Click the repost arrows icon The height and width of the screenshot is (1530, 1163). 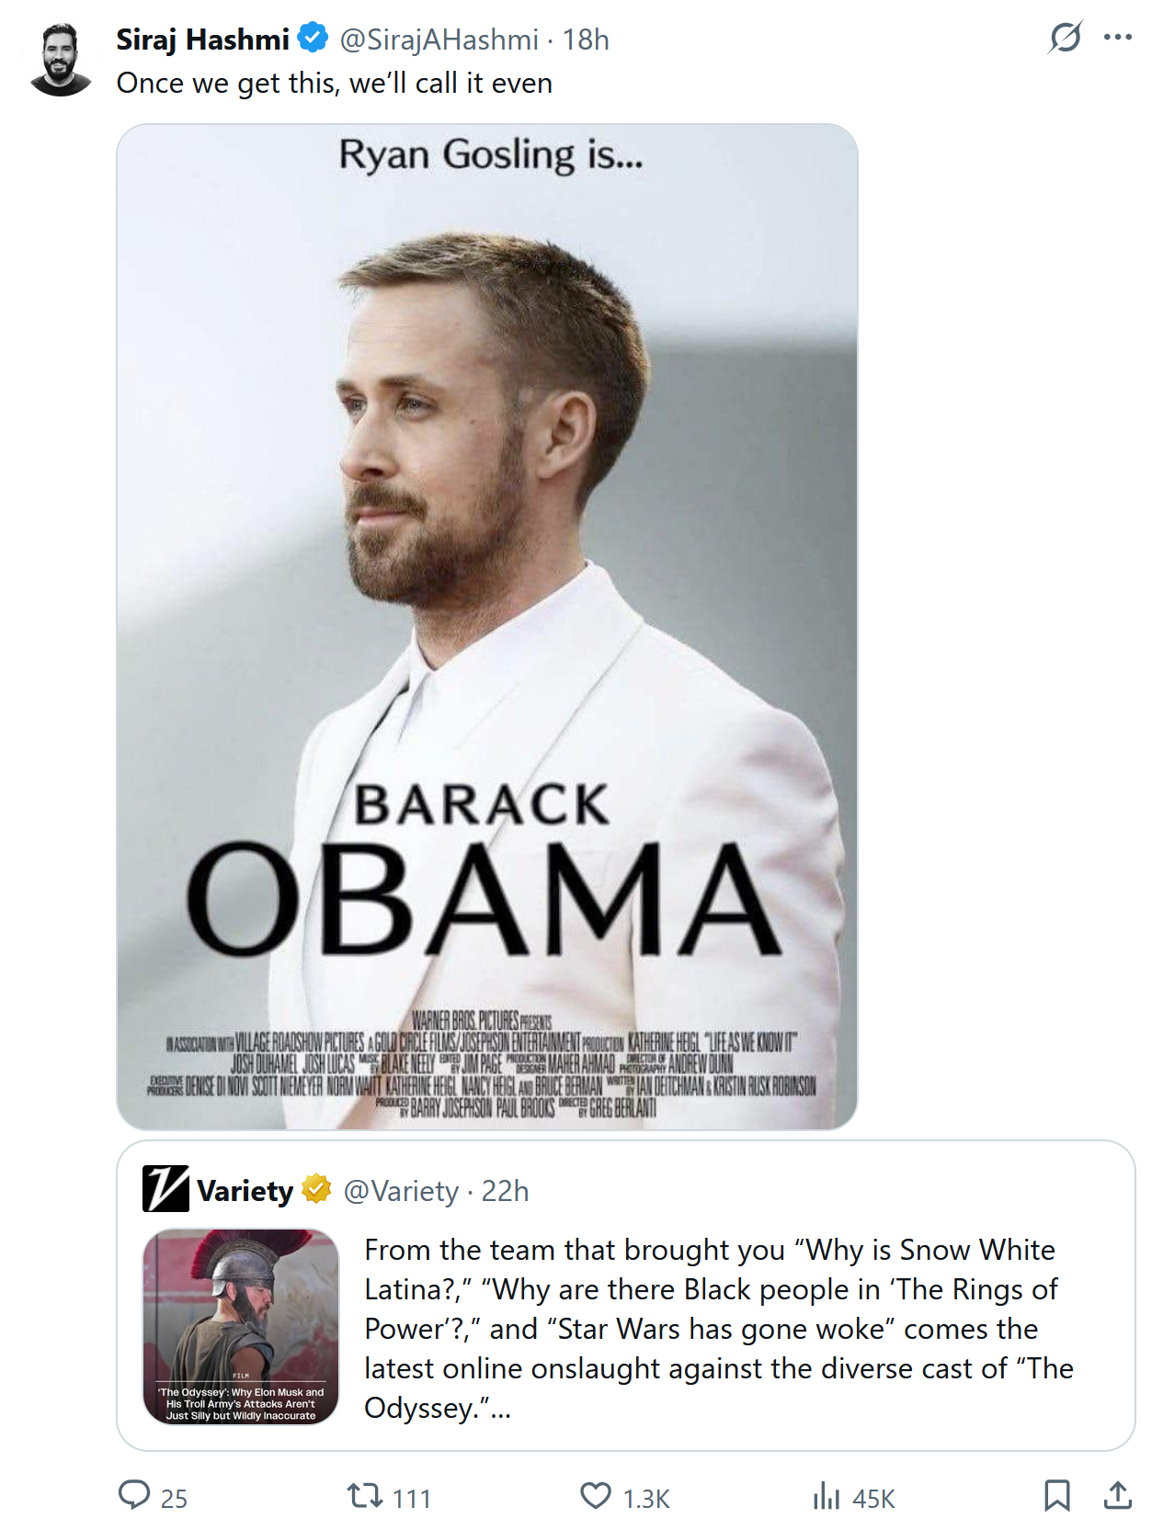[x=365, y=1495]
